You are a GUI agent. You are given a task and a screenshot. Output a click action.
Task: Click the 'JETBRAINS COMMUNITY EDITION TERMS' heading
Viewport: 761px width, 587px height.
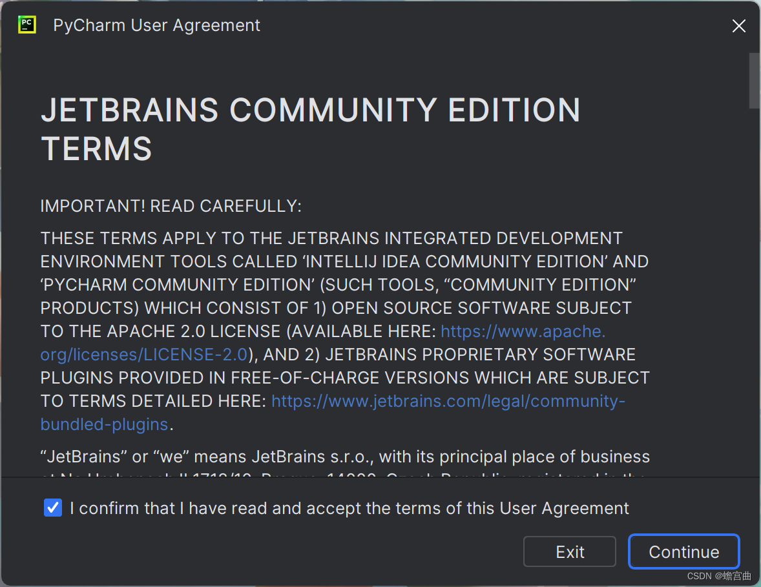(311, 129)
